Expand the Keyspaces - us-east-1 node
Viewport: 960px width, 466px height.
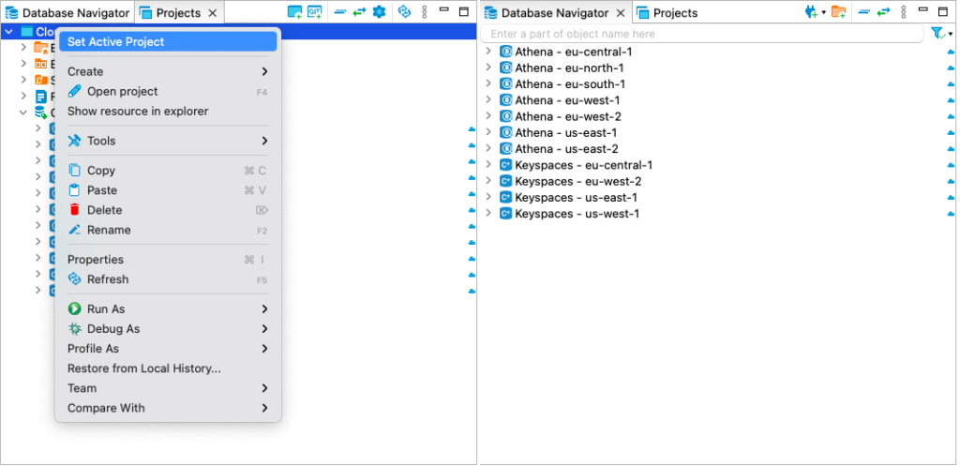click(x=488, y=197)
